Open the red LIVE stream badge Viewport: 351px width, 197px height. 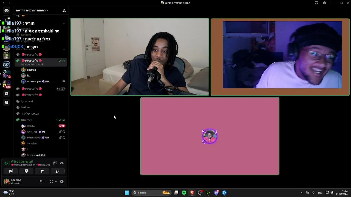coord(62,126)
